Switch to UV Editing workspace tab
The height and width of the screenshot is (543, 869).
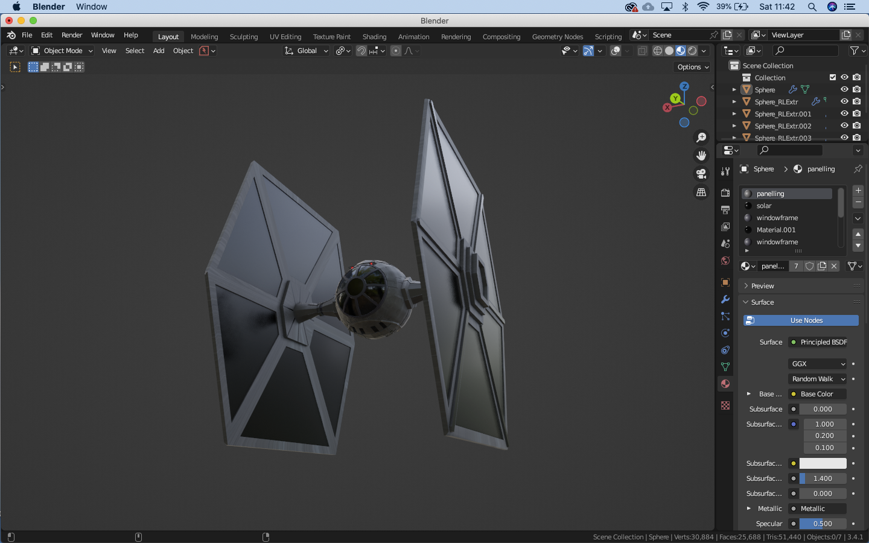(285, 37)
